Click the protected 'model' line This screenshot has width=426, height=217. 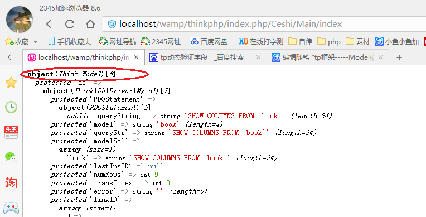[x=137, y=124]
